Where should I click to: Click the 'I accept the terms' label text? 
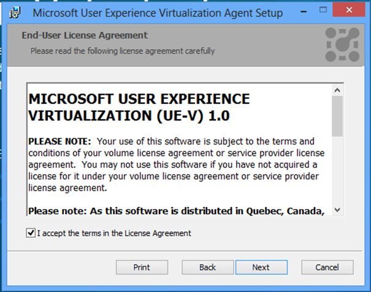pyautogui.click(x=114, y=233)
